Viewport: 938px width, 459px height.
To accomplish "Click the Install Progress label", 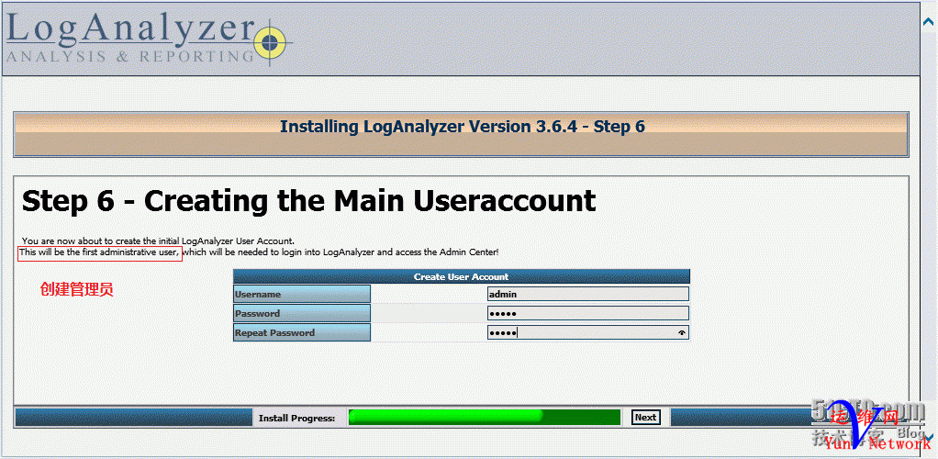I will point(296,419).
